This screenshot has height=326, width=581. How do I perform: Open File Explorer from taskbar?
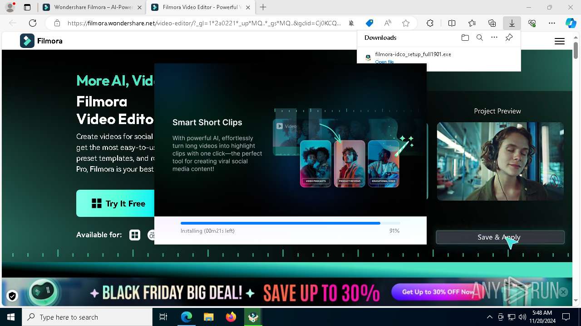[x=208, y=317]
